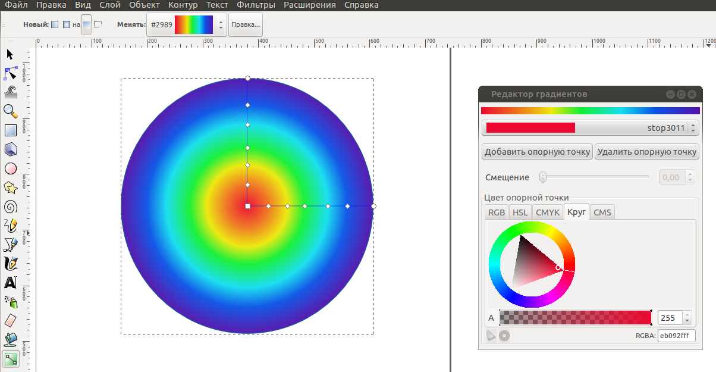The width and height of the screenshot is (716, 372).
Task: Switch to the Круг color tab
Action: coord(576,211)
